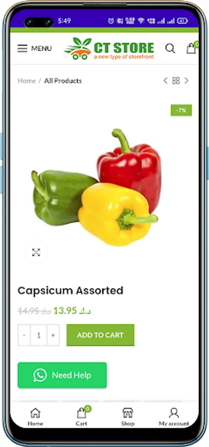Image resolution: width=209 pixels, height=447 pixels.
Task: Decrease quantity with minus button
Action: click(x=24, y=335)
